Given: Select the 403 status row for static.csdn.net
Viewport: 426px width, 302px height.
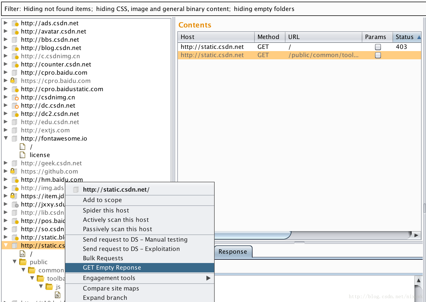Looking at the screenshot, I should point(299,47).
